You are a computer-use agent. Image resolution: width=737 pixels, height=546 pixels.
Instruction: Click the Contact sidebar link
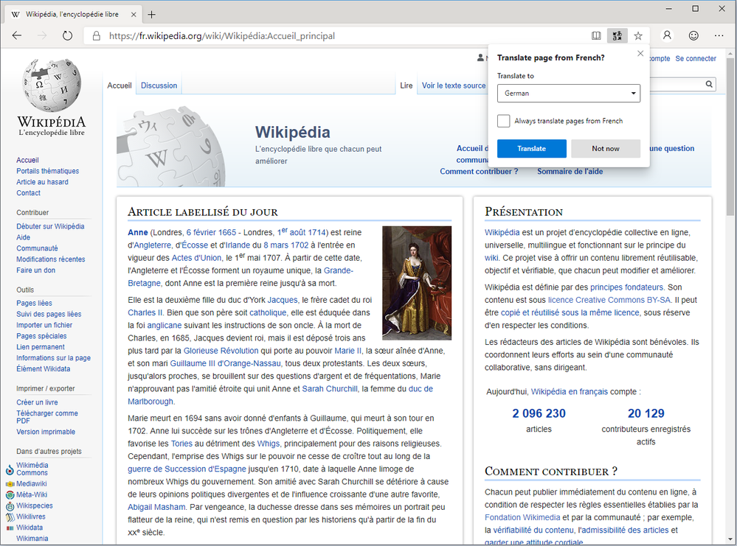28,193
